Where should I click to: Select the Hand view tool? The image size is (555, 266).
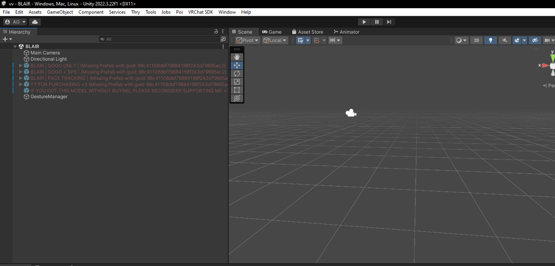point(237,57)
